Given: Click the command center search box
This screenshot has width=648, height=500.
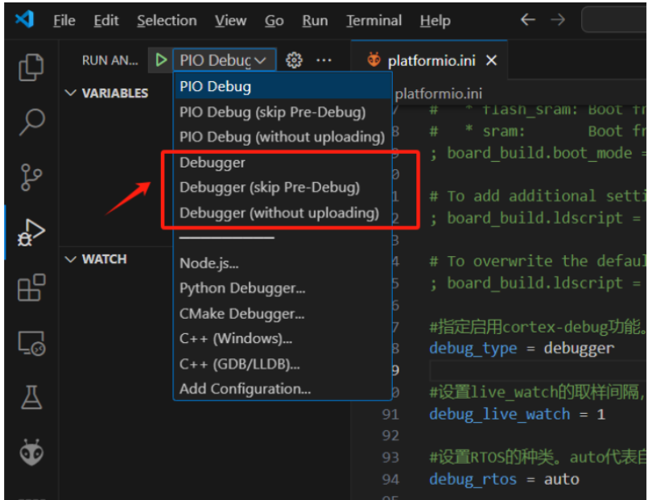Looking at the screenshot, I should click(614, 19).
